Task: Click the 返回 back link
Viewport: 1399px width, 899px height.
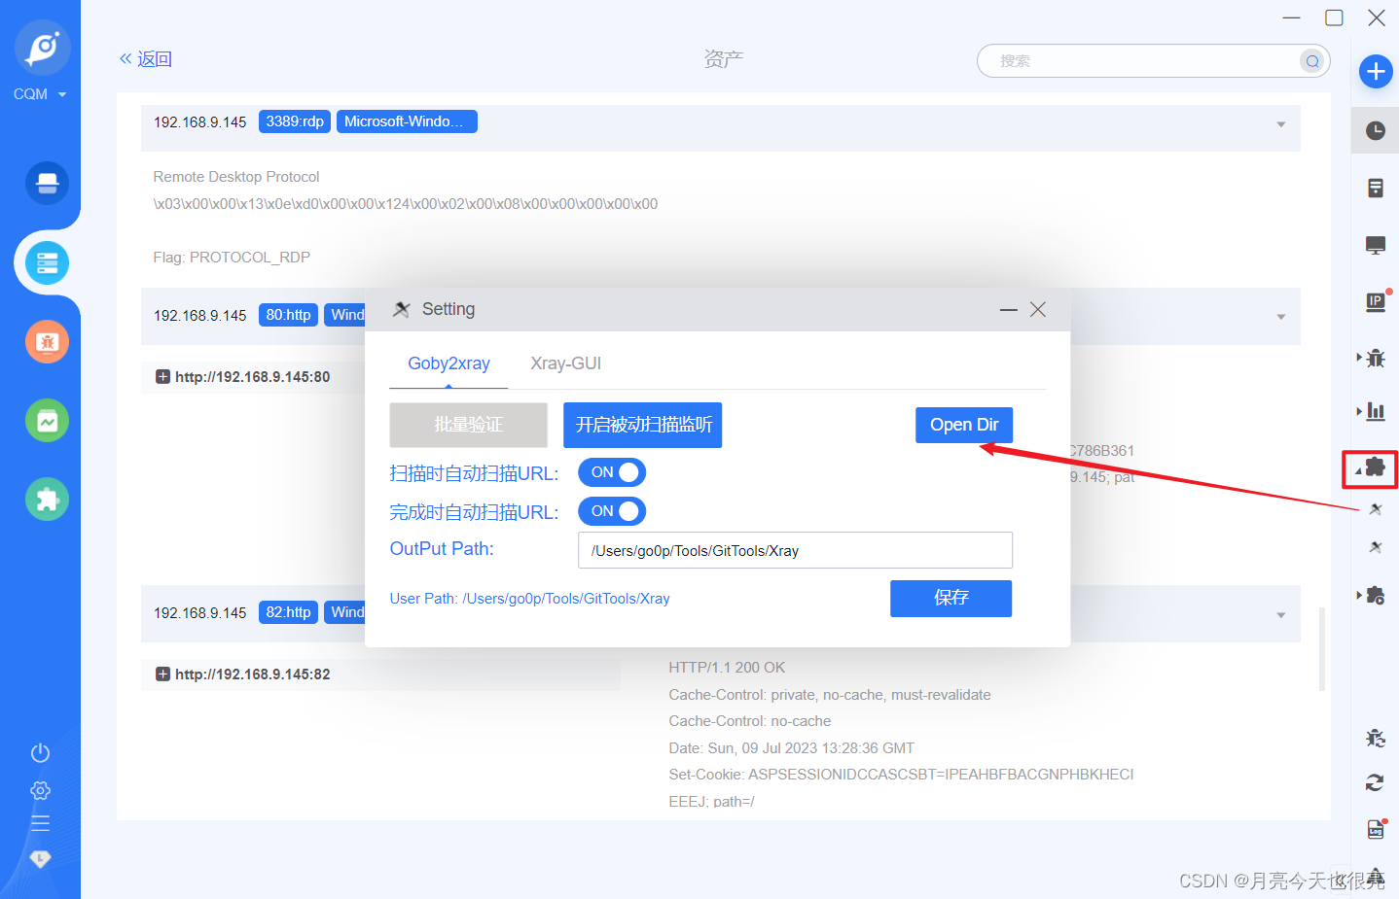Action: point(146,59)
